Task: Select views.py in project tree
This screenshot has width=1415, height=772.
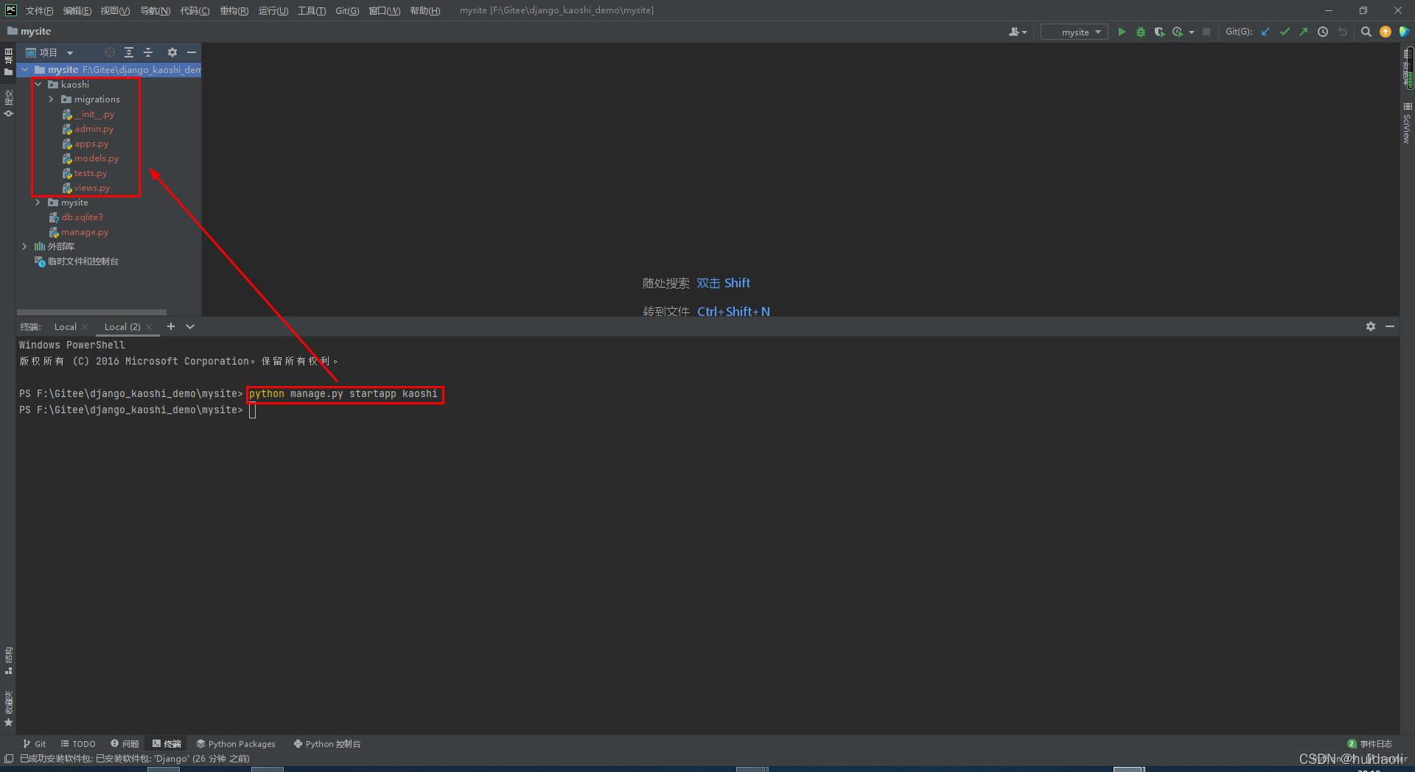Action: 91,187
